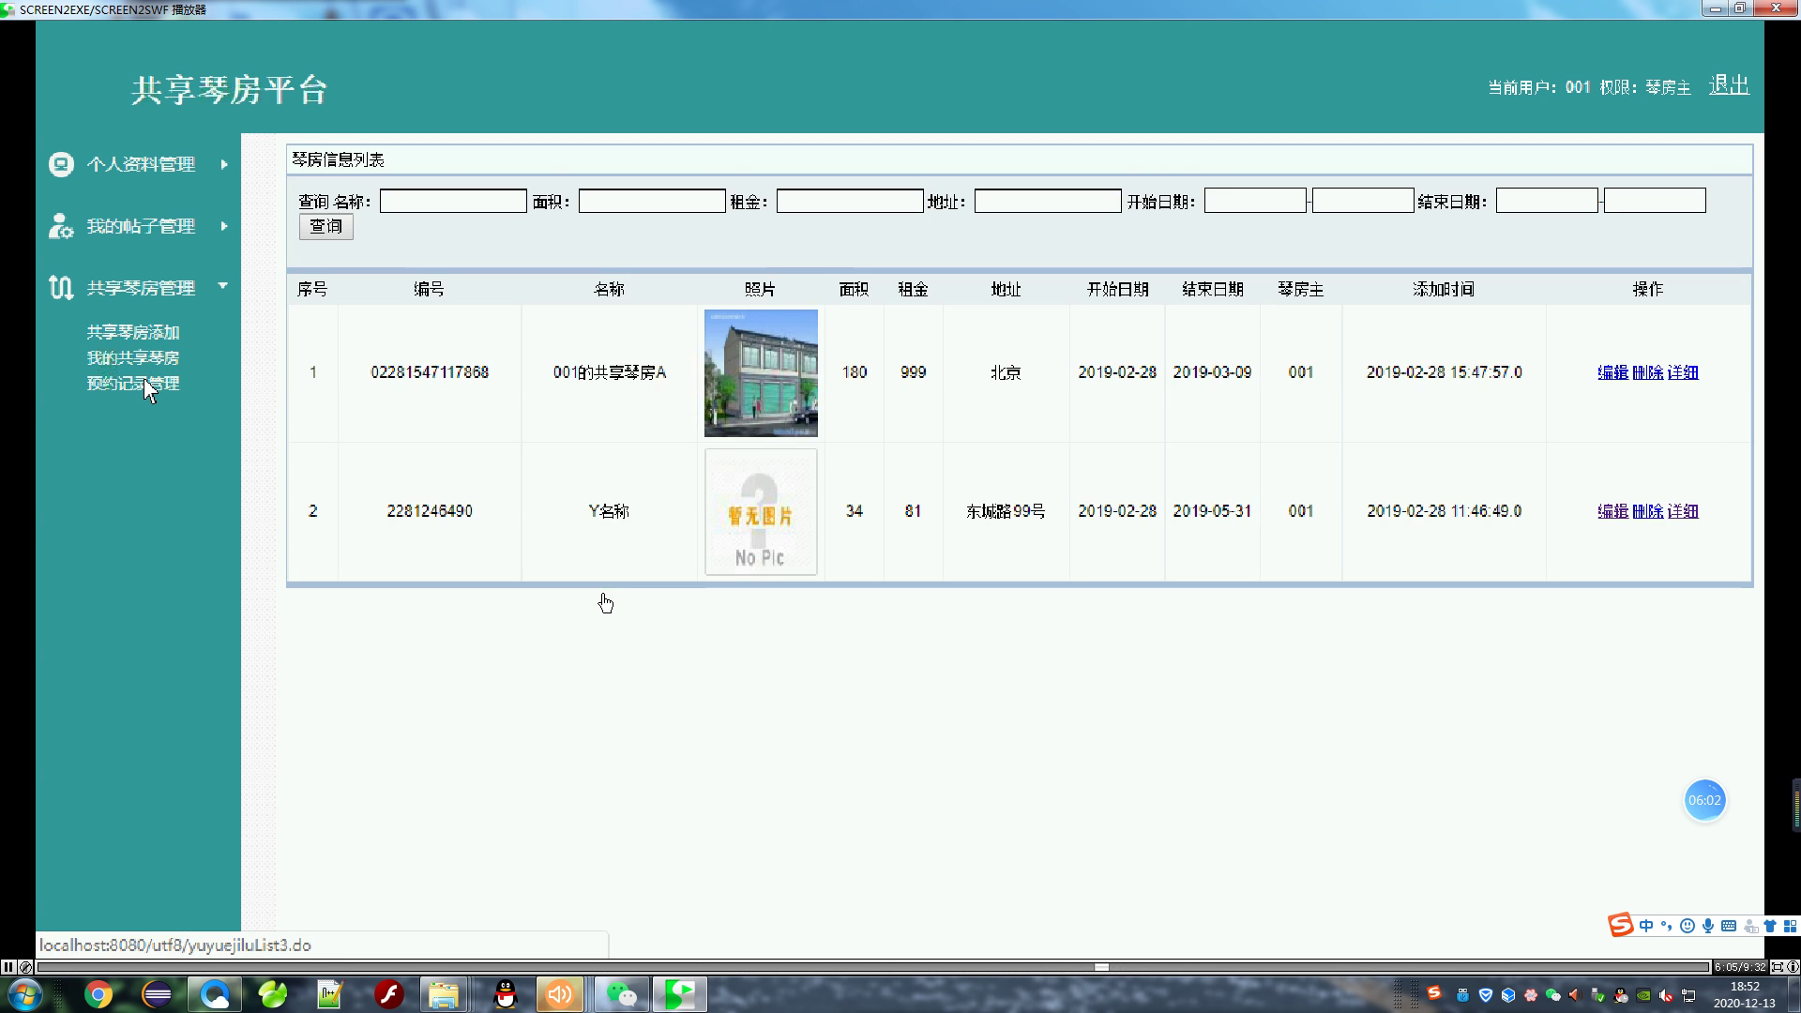Click the taskbar clock showing 18:52
The image size is (1801, 1013).
(x=1745, y=994)
